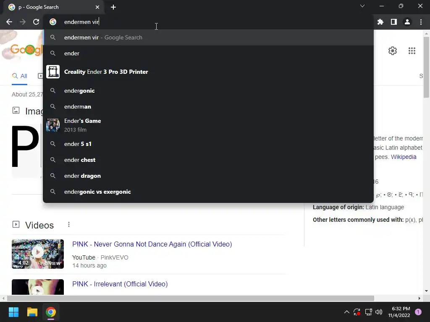Pick 'endergonic vs exergonic' suggestion
Image resolution: width=430 pixels, height=322 pixels.
pyautogui.click(x=208, y=192)
